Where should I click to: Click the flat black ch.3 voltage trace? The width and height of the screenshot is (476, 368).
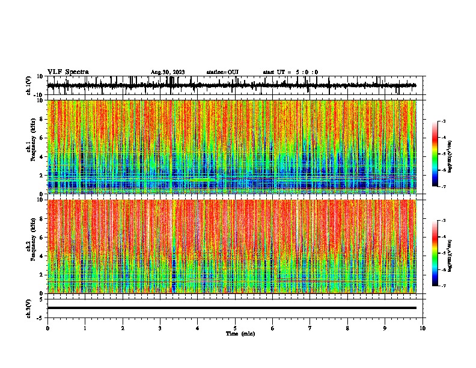(232, 308)
